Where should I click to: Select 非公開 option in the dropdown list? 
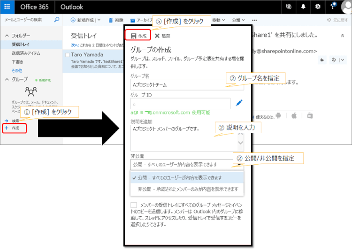tap(187, 189)
